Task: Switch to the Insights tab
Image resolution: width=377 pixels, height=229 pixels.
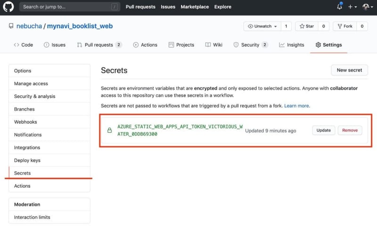Action: [x=291, y=45]
